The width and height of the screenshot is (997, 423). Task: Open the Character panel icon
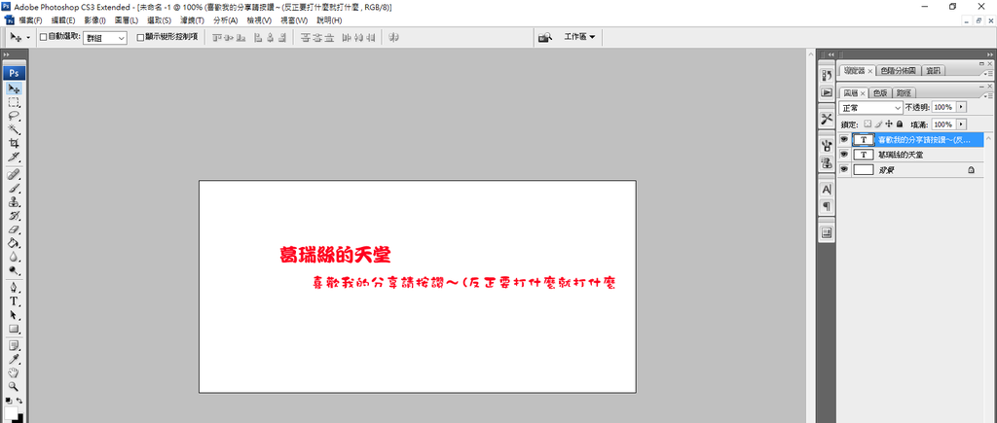click(x=827, y=189)
